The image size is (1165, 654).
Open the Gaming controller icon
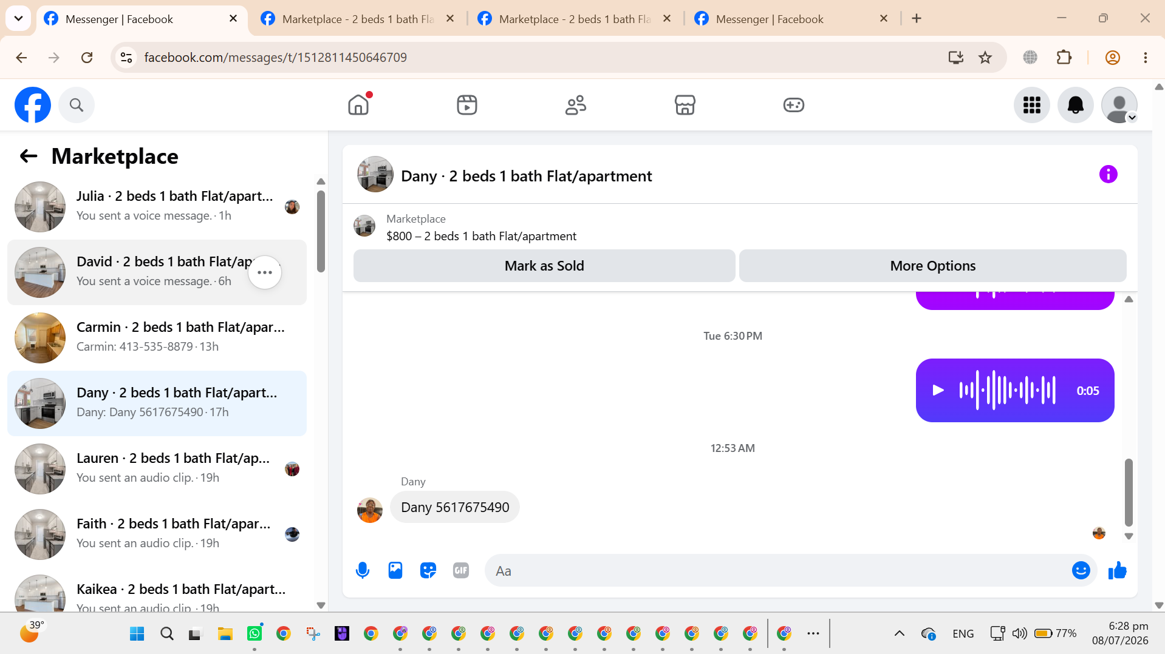[793, 105]
